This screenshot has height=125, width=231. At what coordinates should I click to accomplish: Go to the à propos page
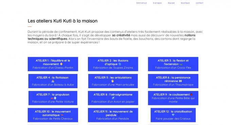157,3
